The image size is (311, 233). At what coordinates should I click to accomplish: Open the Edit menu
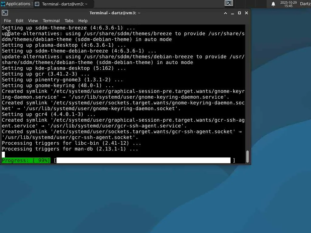coord(19,21)
